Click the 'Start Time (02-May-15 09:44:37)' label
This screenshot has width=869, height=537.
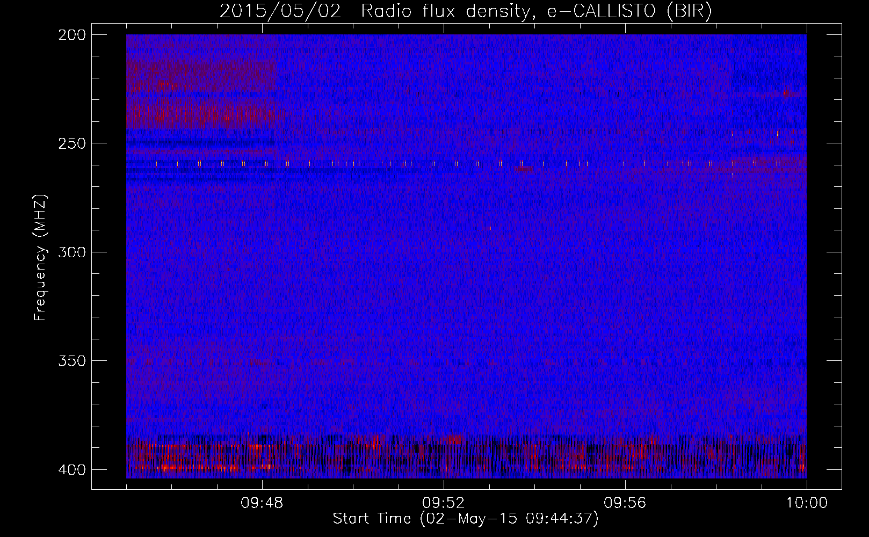[x=465, y=519]
